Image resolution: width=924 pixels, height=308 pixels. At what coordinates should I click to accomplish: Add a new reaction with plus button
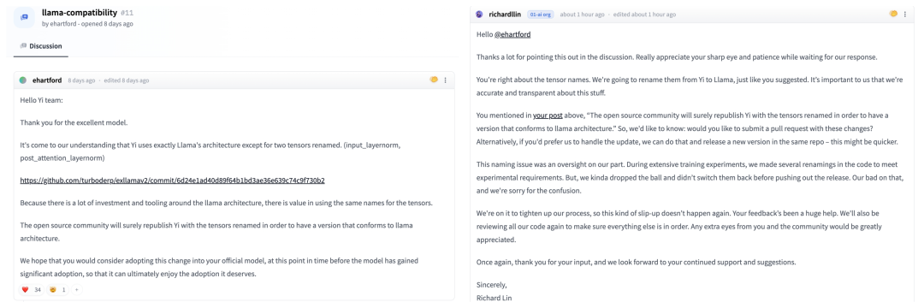(77, 290)
